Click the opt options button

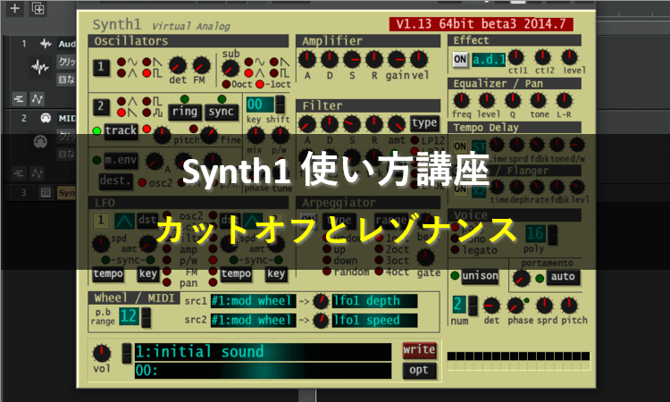click(x=419, y=370)
